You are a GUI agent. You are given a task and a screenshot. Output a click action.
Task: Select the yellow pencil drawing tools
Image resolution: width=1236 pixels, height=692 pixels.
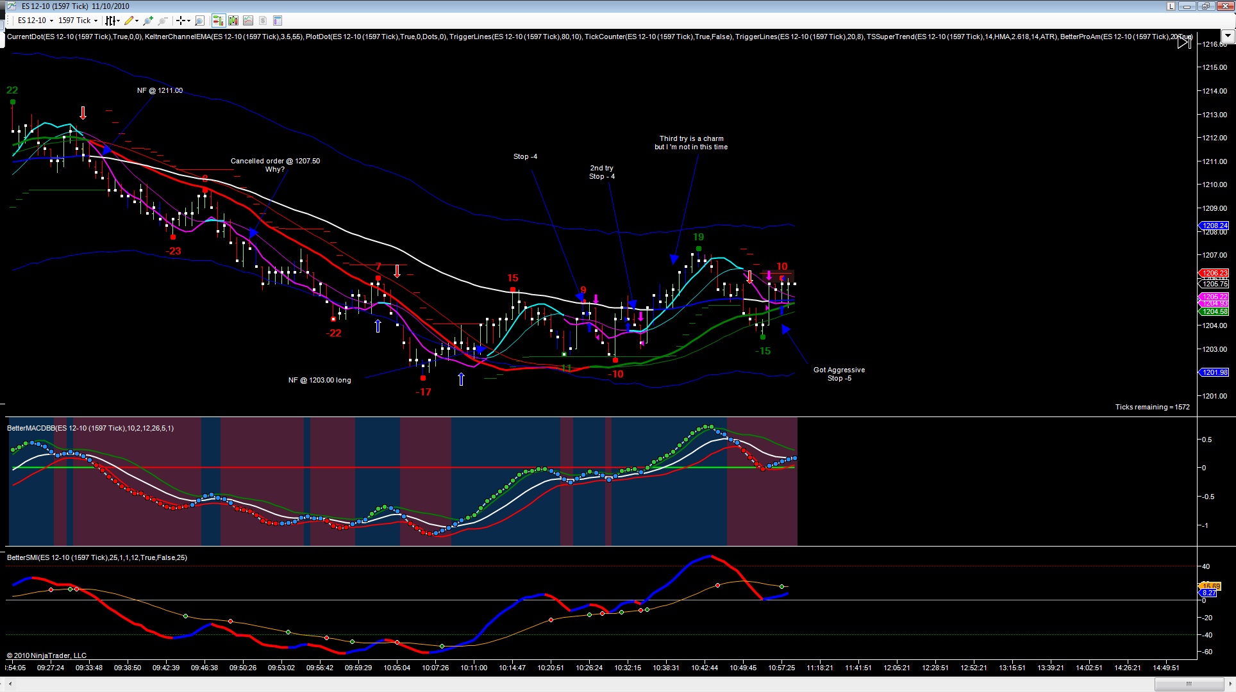(x=131, y=21)
